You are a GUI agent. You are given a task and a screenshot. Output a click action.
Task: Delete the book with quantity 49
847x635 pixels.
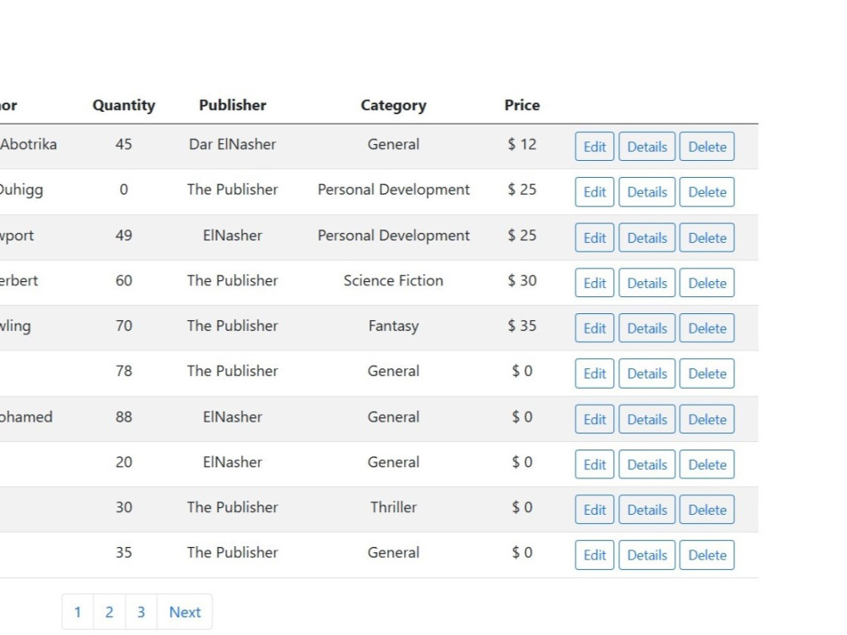click(706, 238)
